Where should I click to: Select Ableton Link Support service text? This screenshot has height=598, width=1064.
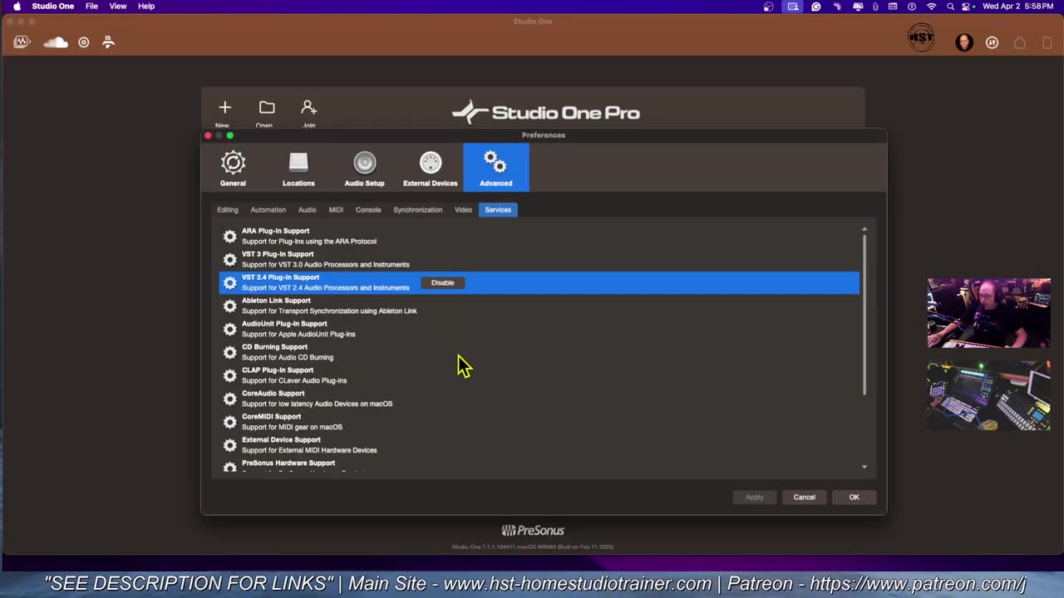tap(329, 306)
